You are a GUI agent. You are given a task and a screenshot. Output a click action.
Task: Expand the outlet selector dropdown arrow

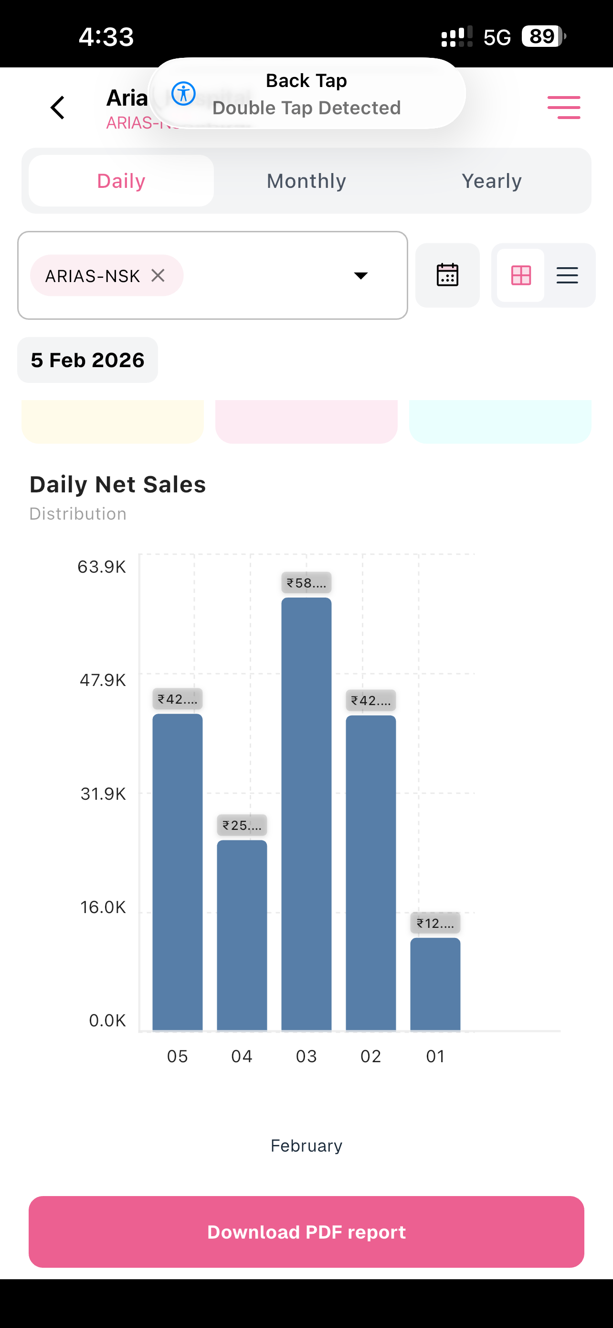pyautogui.click(x=361, y=275)
